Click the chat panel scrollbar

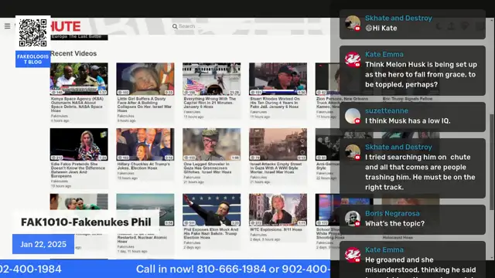pos(492,161)
